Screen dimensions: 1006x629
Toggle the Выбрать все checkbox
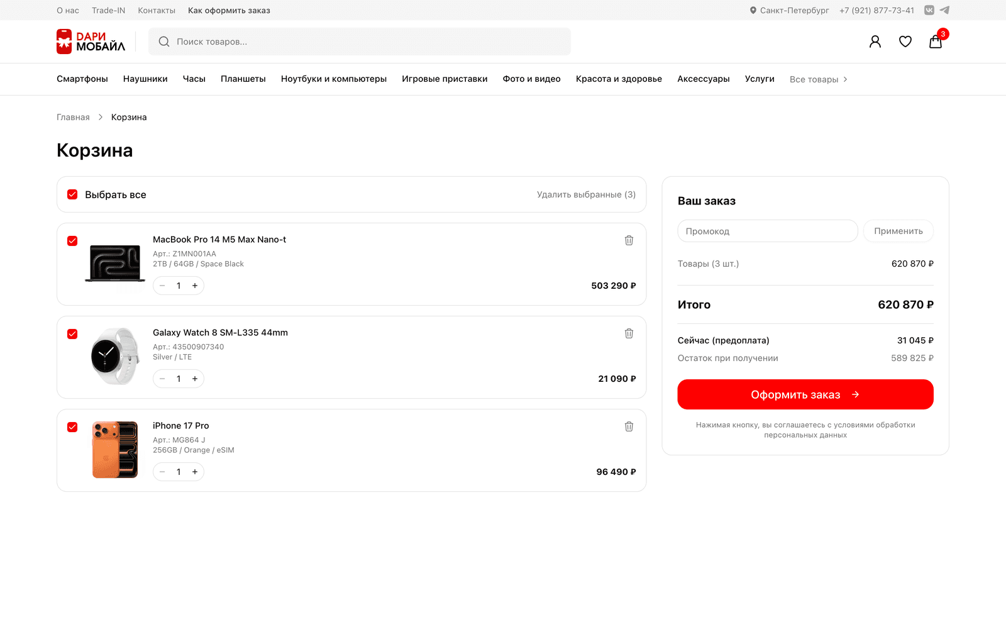pyautogui.click(x=72, y=194)
